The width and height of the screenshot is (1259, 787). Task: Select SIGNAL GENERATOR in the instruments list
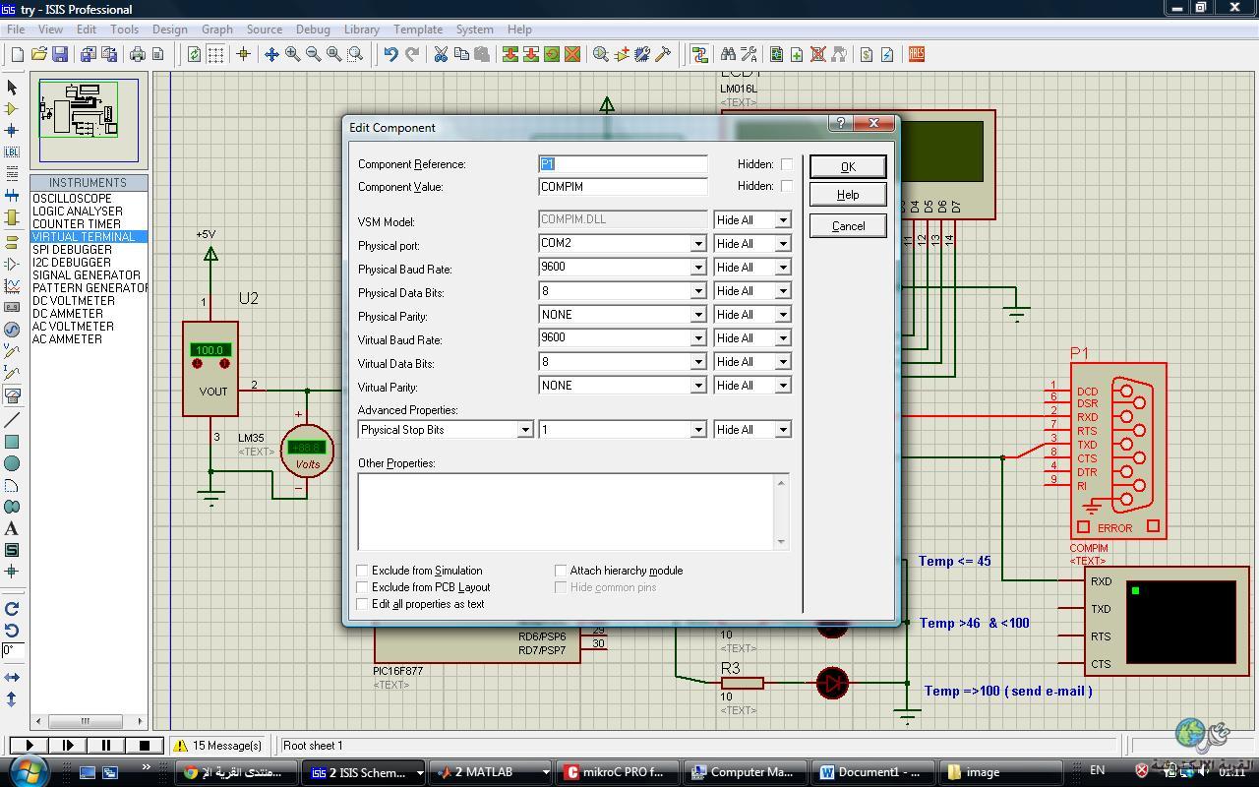89,275
